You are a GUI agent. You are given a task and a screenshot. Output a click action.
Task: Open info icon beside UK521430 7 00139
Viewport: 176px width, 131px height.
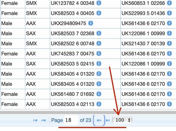tap(169, 43)
